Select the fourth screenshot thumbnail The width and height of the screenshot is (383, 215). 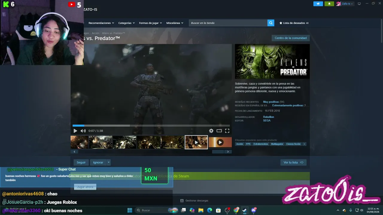149,142
